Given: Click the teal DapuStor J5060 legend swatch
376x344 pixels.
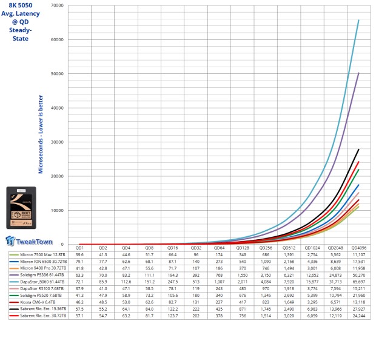Looking at the screenshot, I should (x=14, y=282).
